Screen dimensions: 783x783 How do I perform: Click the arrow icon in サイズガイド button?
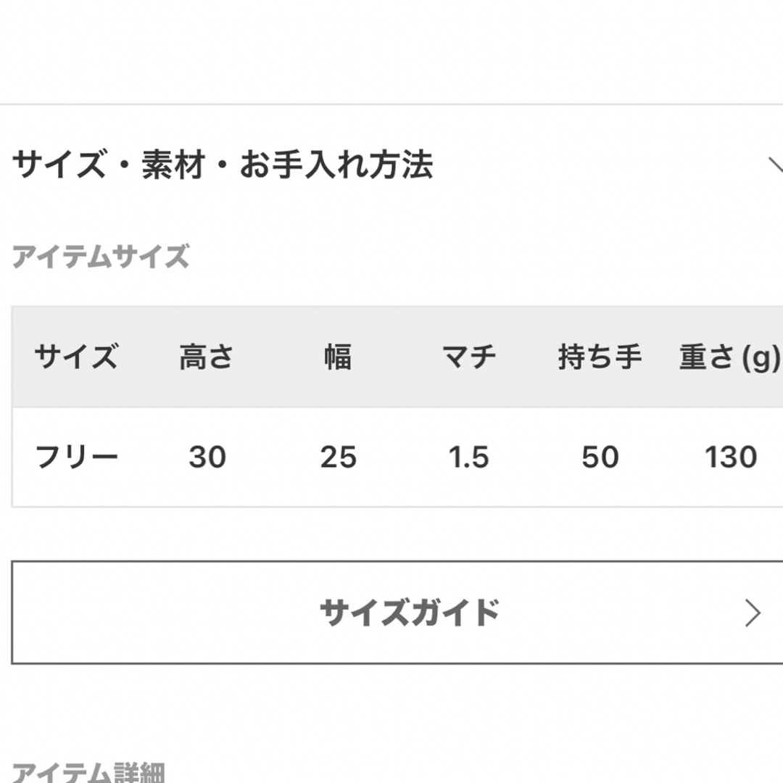753,613
